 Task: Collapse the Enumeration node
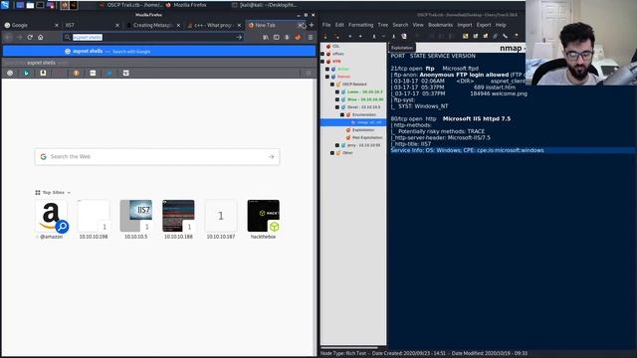tap(342, 115)
